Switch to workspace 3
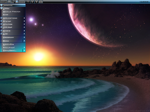This screenshot has height=112, width=150. click(37, 2)
